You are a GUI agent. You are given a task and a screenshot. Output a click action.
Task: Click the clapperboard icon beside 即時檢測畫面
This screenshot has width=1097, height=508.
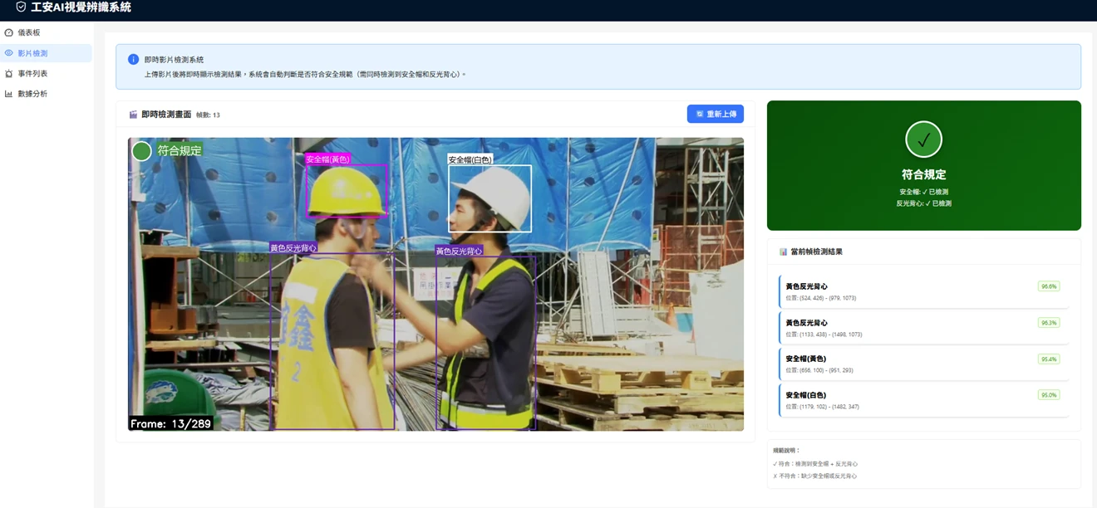tap(133, 115)
